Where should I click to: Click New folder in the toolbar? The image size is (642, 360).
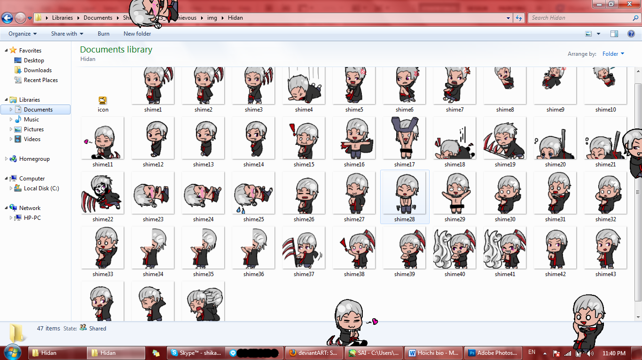tap(137, 34)
